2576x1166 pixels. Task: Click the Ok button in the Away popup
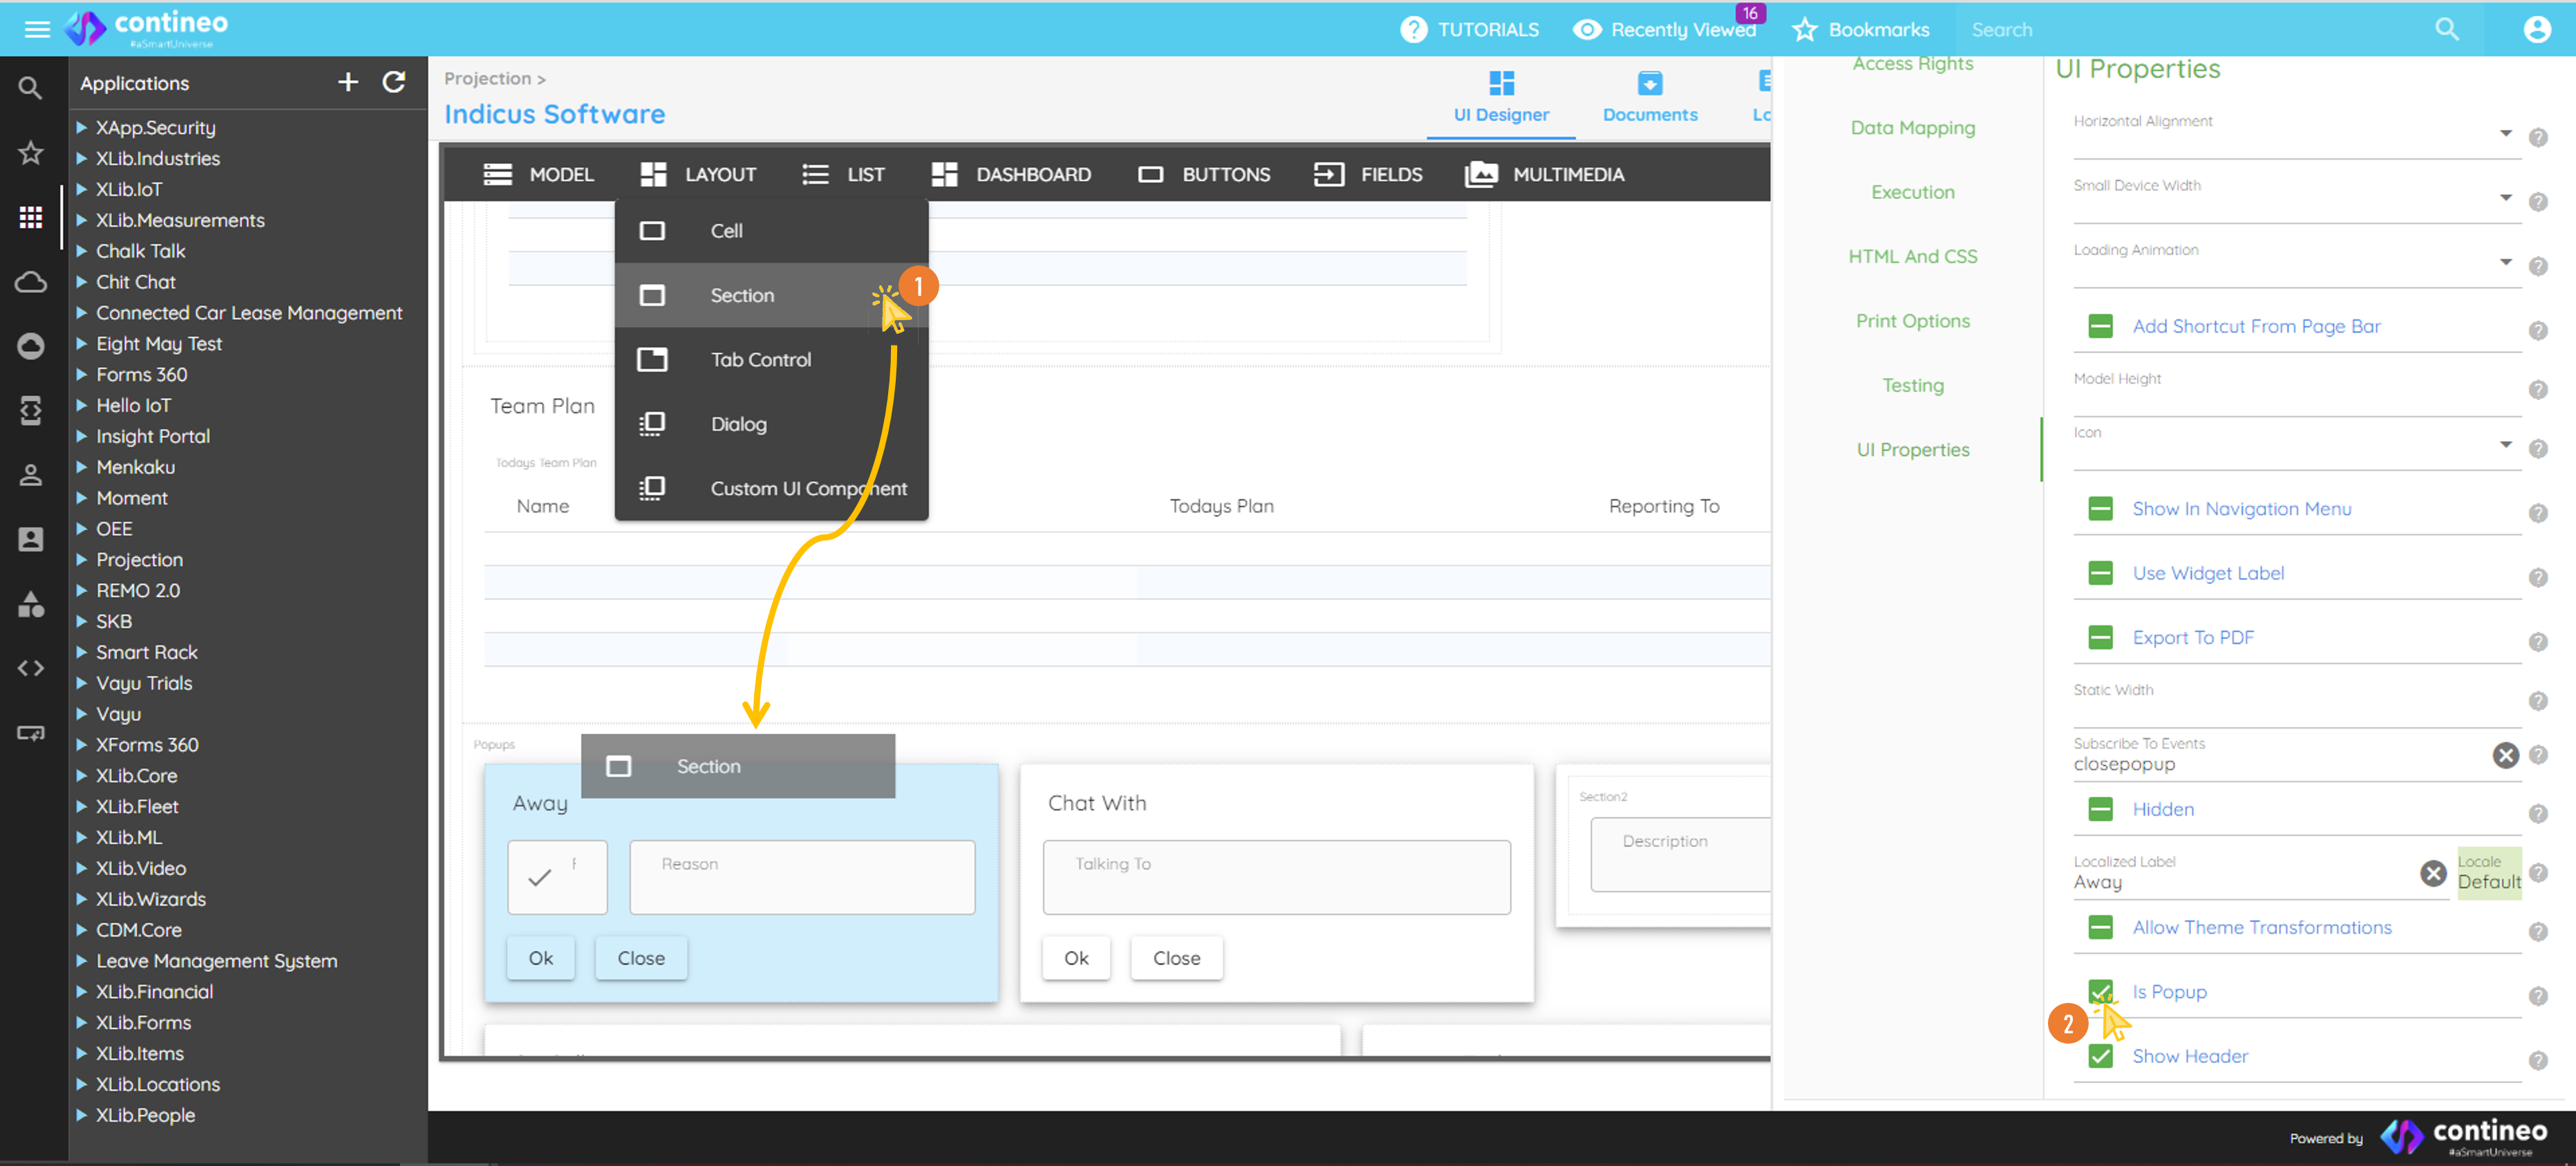[x=540, y=957]
